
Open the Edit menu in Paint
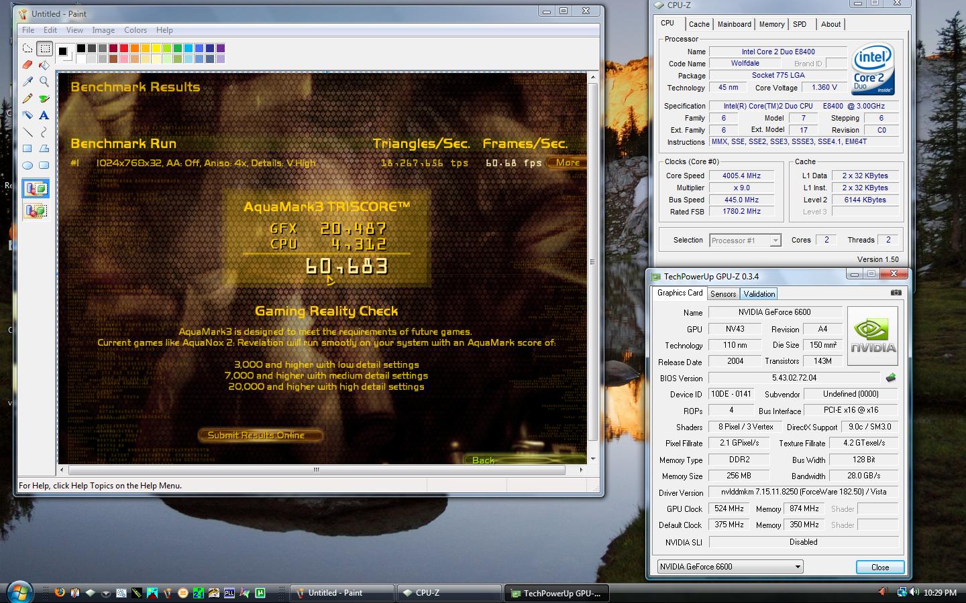click(50, 30)
